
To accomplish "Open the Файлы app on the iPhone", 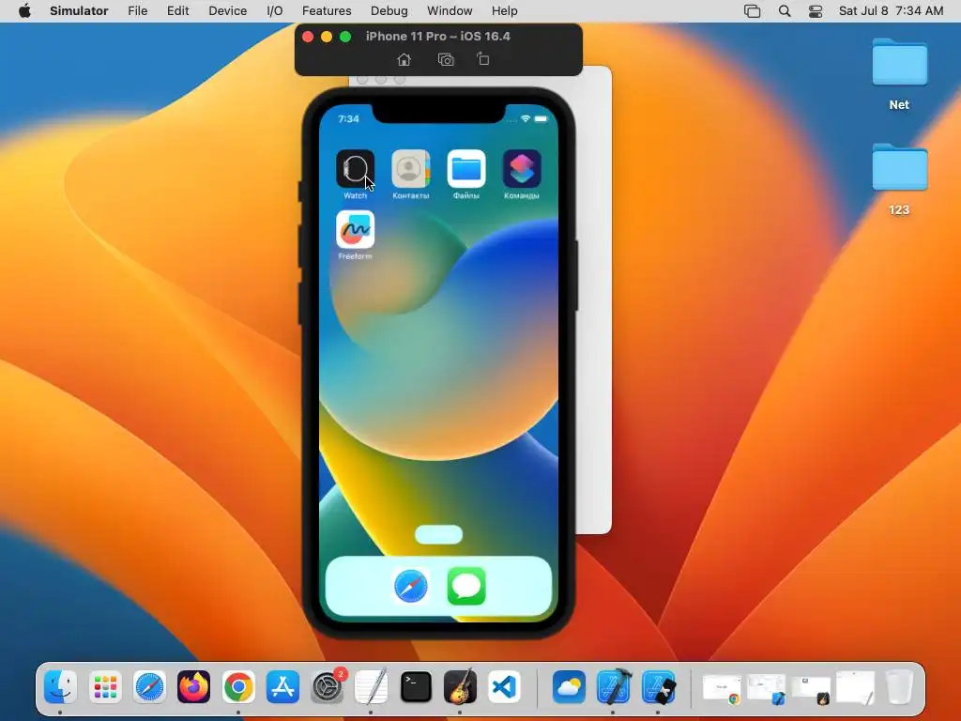I will coord(466,168).
